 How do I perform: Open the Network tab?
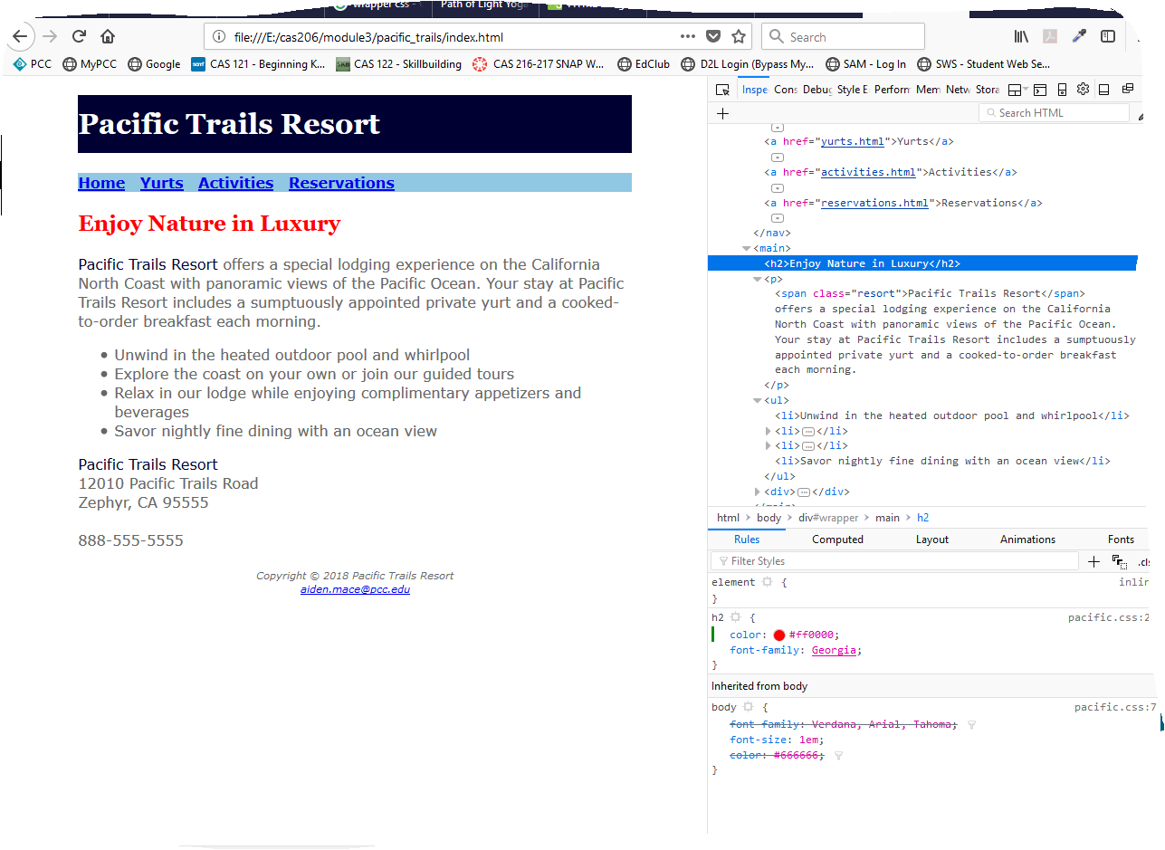(x=958, y=90)
